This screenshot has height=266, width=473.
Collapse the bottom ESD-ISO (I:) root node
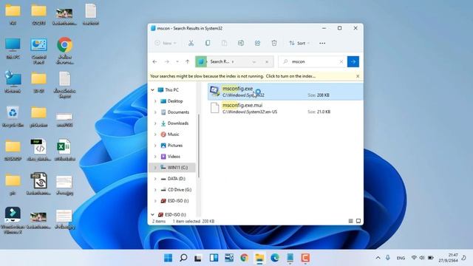[x=153, y=215]
